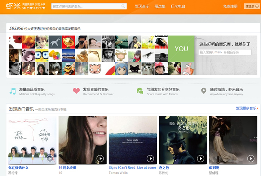Play the 夜之色 album
This screenshot has width=266, height=176.
click(201, 158)
